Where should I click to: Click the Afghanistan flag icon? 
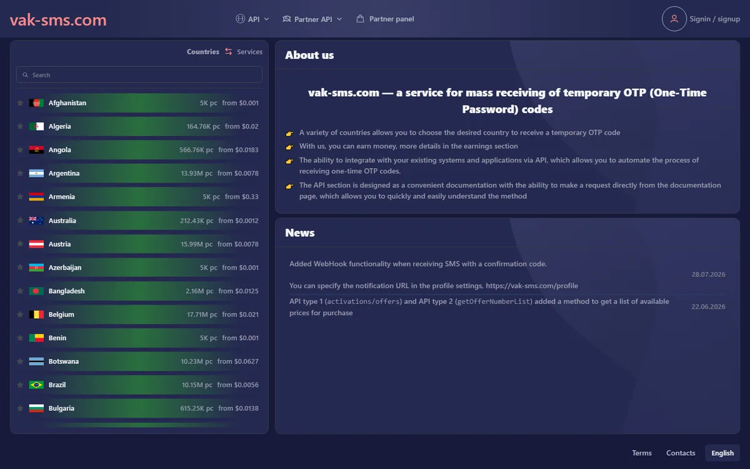click(x=36, y=103)
